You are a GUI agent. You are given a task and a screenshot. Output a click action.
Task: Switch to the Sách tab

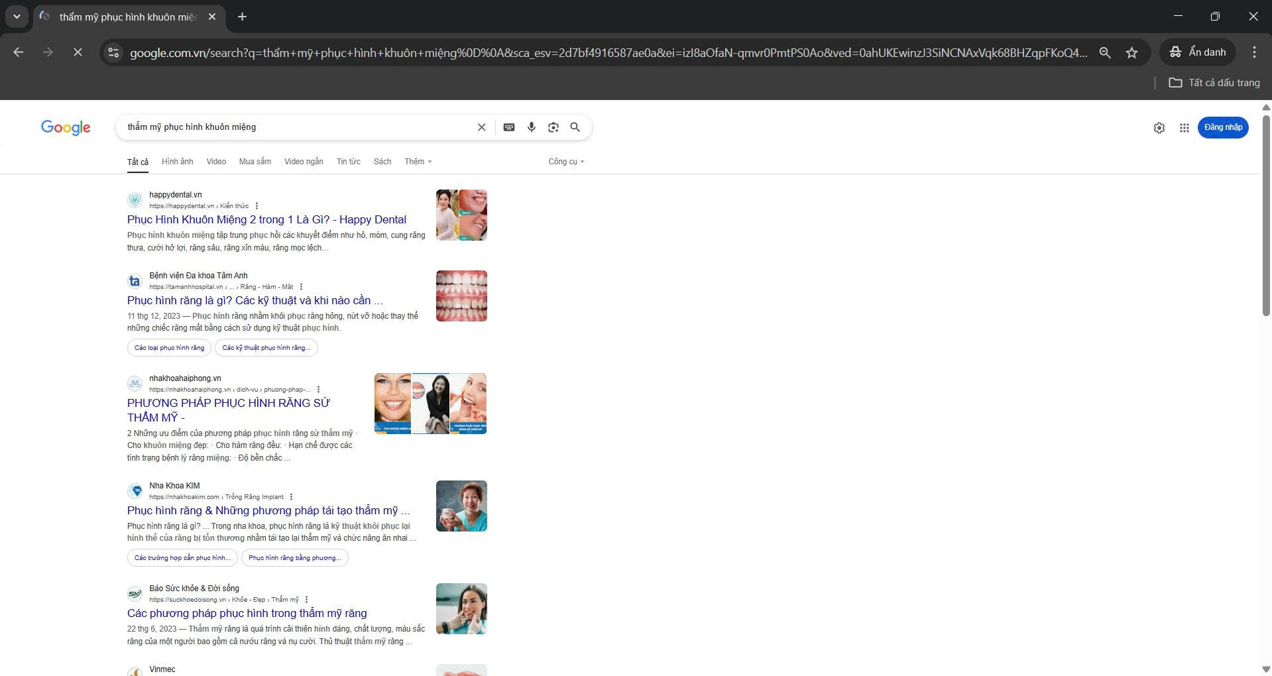[382, 162]
